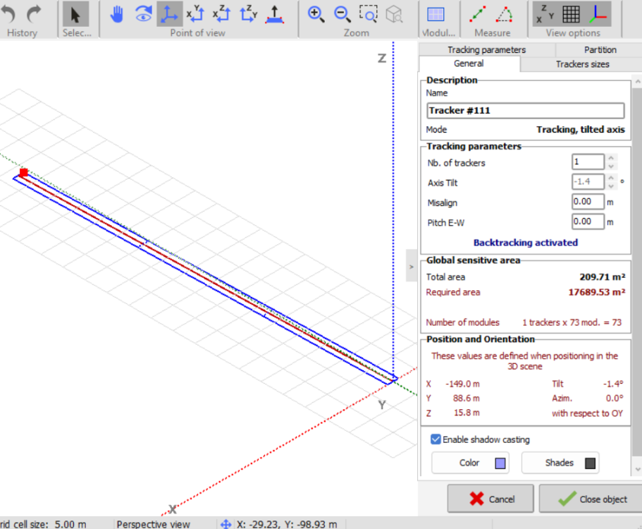This screenshot has height=529, width=642.
Task: Uncheck Enable shadow casting checkbox
Action: (x=436, y=439)
